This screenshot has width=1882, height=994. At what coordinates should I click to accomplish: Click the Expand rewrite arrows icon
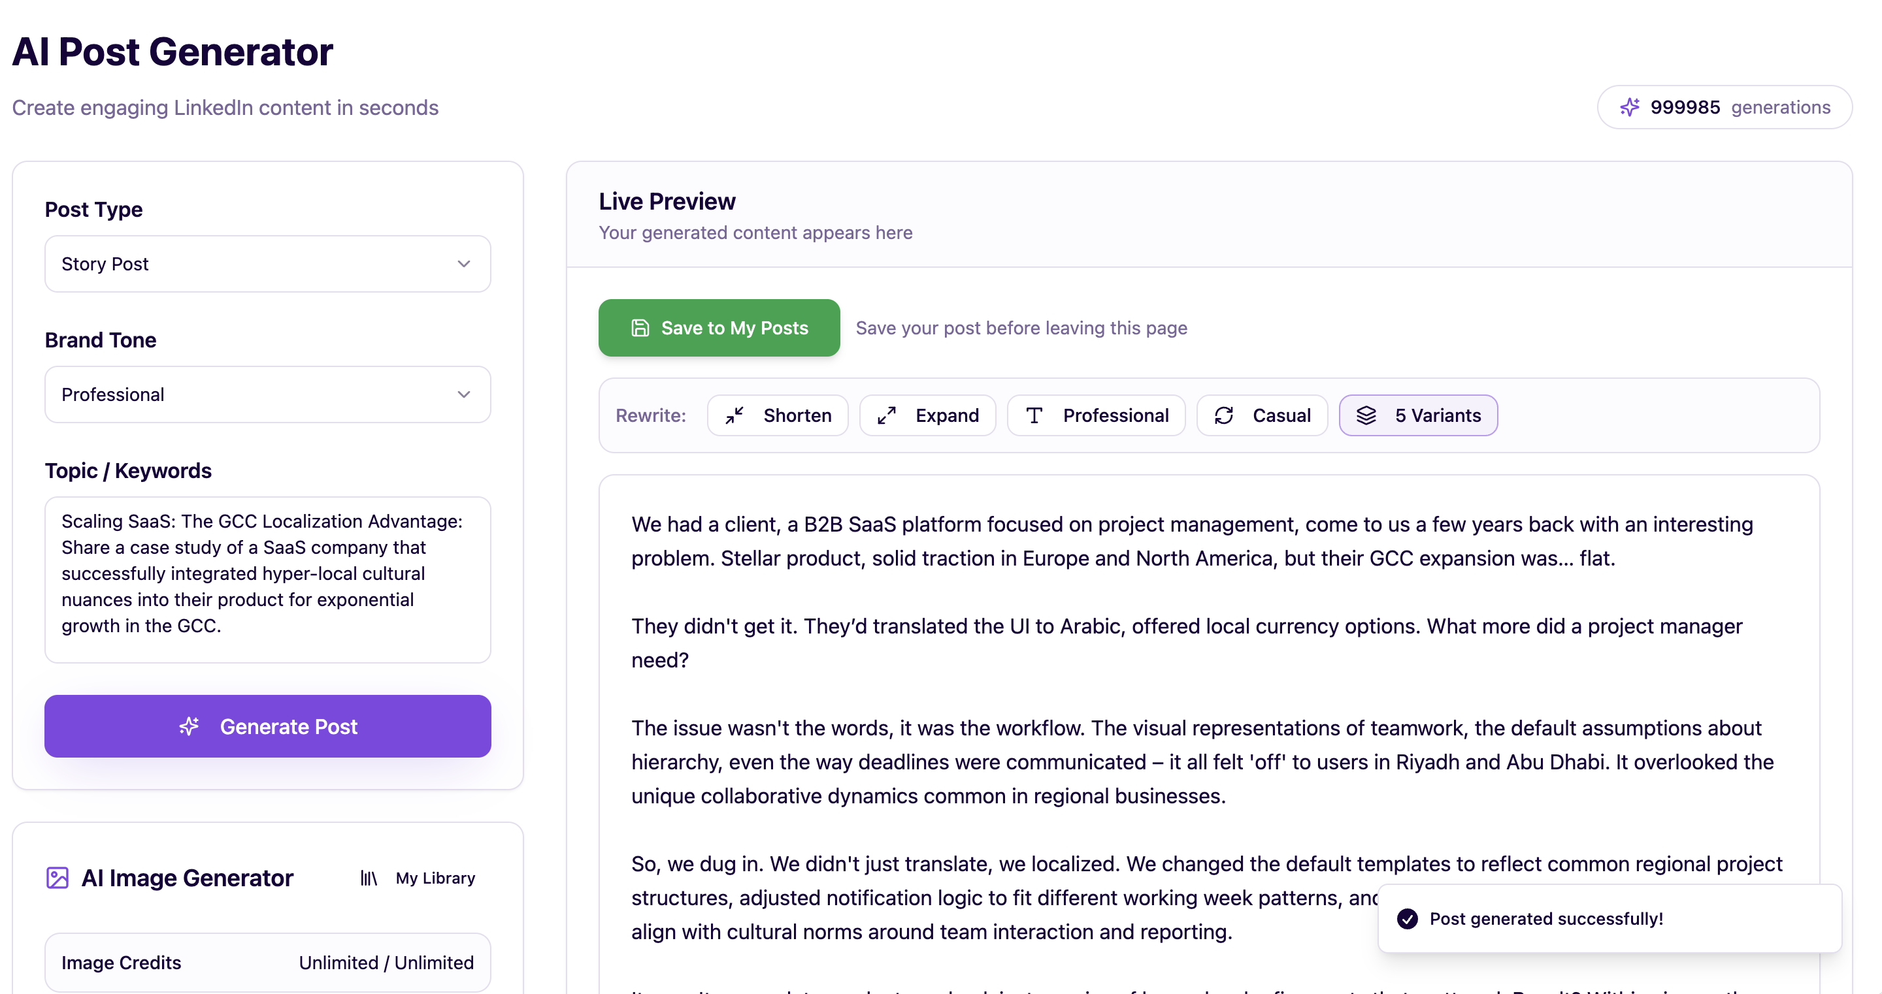pyautogui.click(x=887, y=415)
